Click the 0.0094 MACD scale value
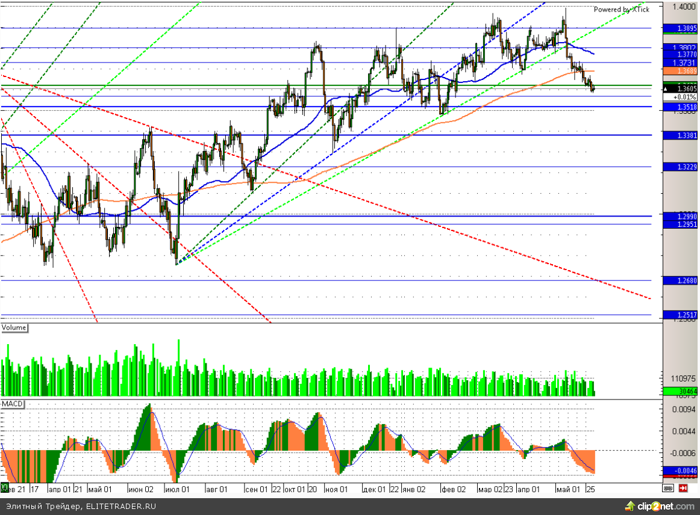This screenshot has height=515, width=700. [684, 409]
